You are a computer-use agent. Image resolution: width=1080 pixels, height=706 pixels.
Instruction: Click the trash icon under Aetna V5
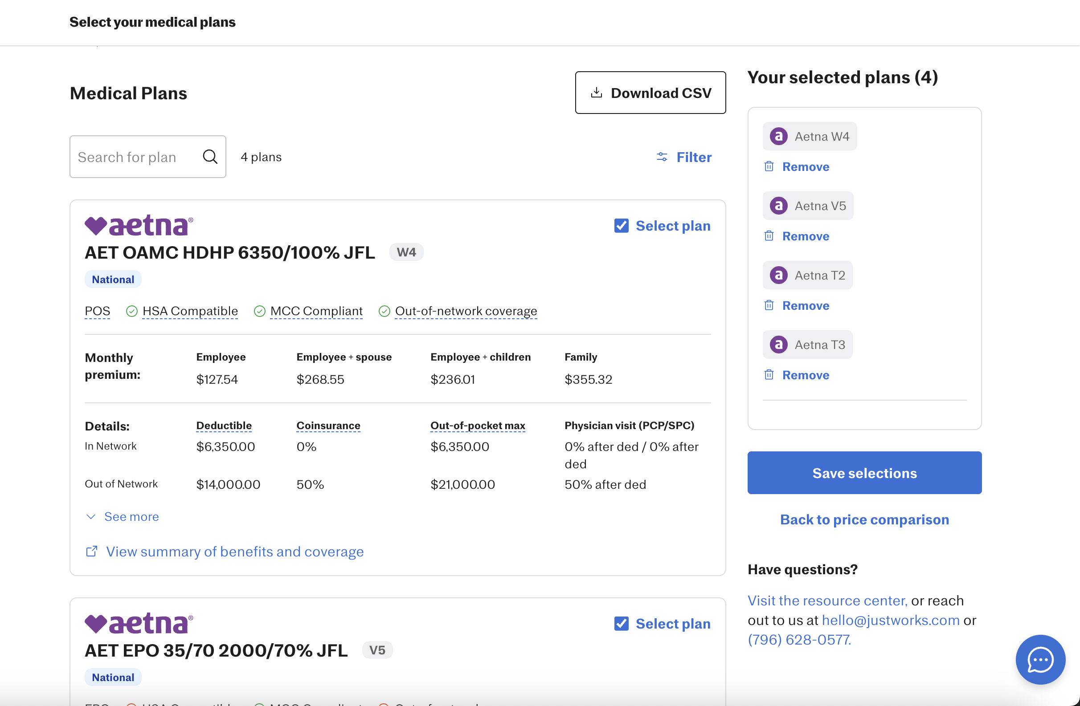click(769, 236)
